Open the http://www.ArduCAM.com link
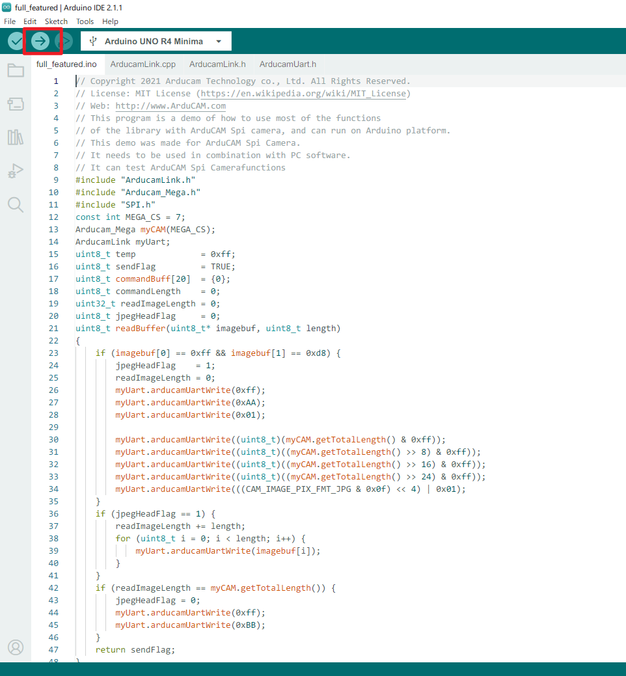626x676 pixels. coord(170,106)
